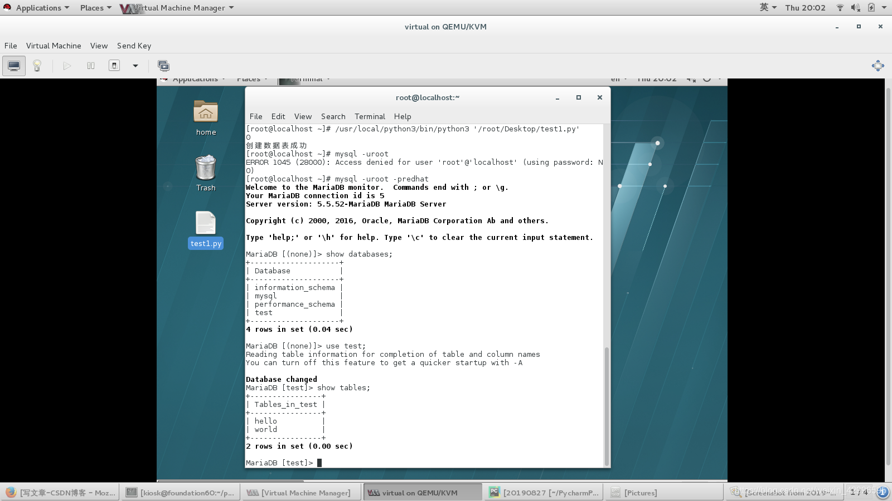The height and width of the screenshot is (501, 892).
Task: Open Virtual Machine Manager app menu
Action: click(177, 8)
